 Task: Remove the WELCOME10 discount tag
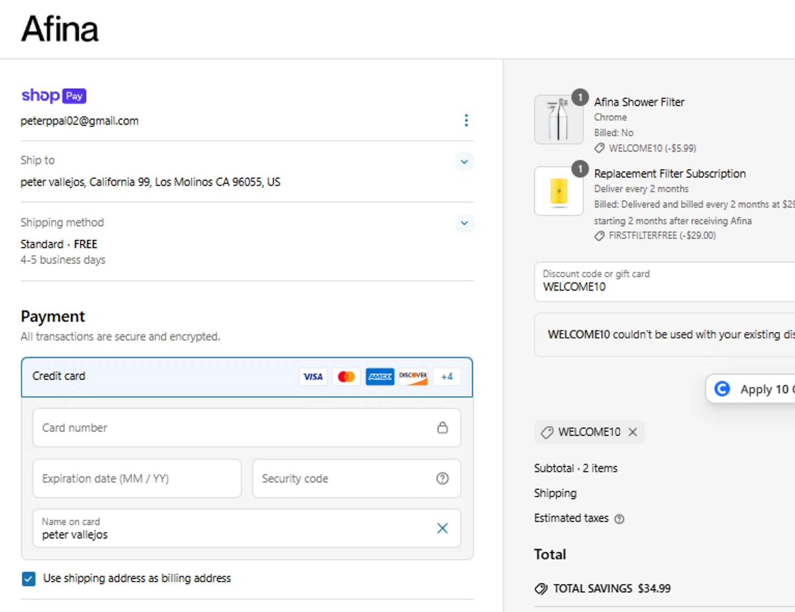coord(633,432)
